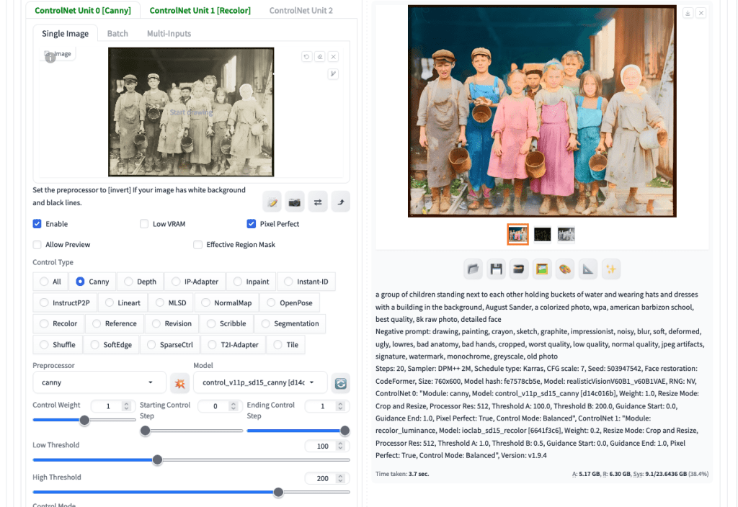The image size is (738, 507).
Task: Switch to the Batch tab
Action: (x=117, y=33)
